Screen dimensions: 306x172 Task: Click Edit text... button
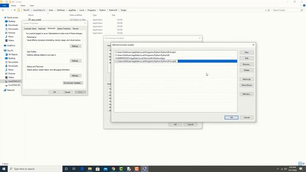pyautogui.click(x=247, y=94)
